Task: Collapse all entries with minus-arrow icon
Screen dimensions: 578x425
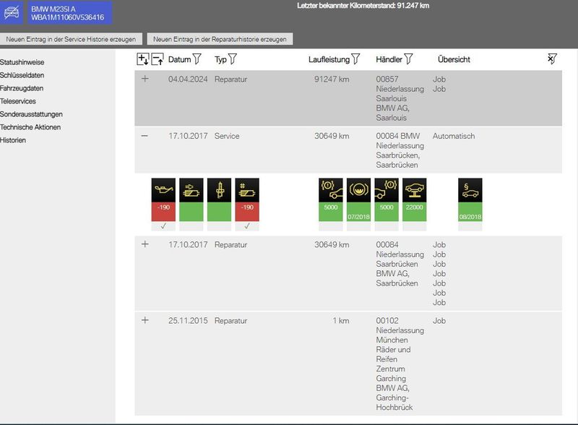Action: [x=158, y=59]
